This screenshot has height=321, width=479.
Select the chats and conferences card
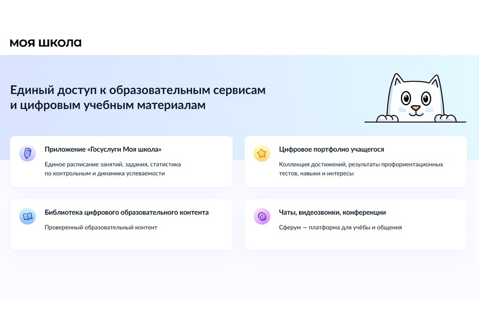pyautogui.click(x=355, y=225)
